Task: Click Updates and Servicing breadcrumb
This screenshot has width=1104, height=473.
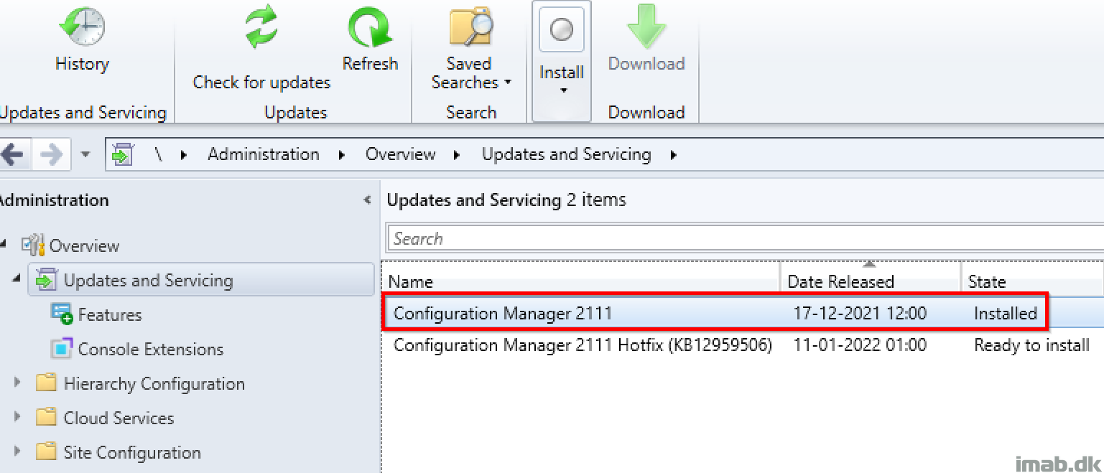Action: [x=566, y=154]
